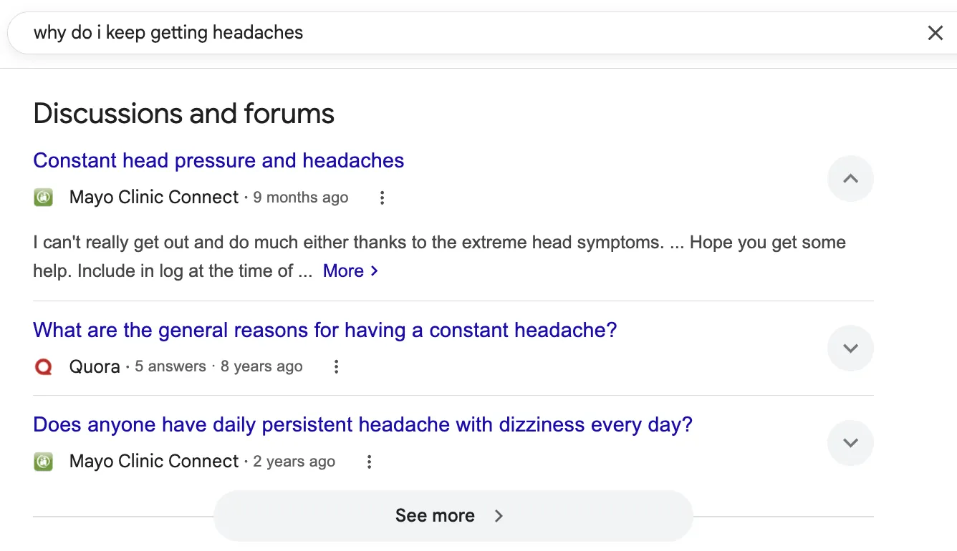Click the See more arrow icon
The width and height of the screenshot is (957, 551).
coord(499,515)
